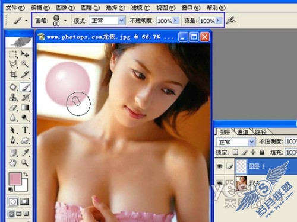The image size is (297, 222).
Task: Open the 图像 menu
Action: pos(65,8)
